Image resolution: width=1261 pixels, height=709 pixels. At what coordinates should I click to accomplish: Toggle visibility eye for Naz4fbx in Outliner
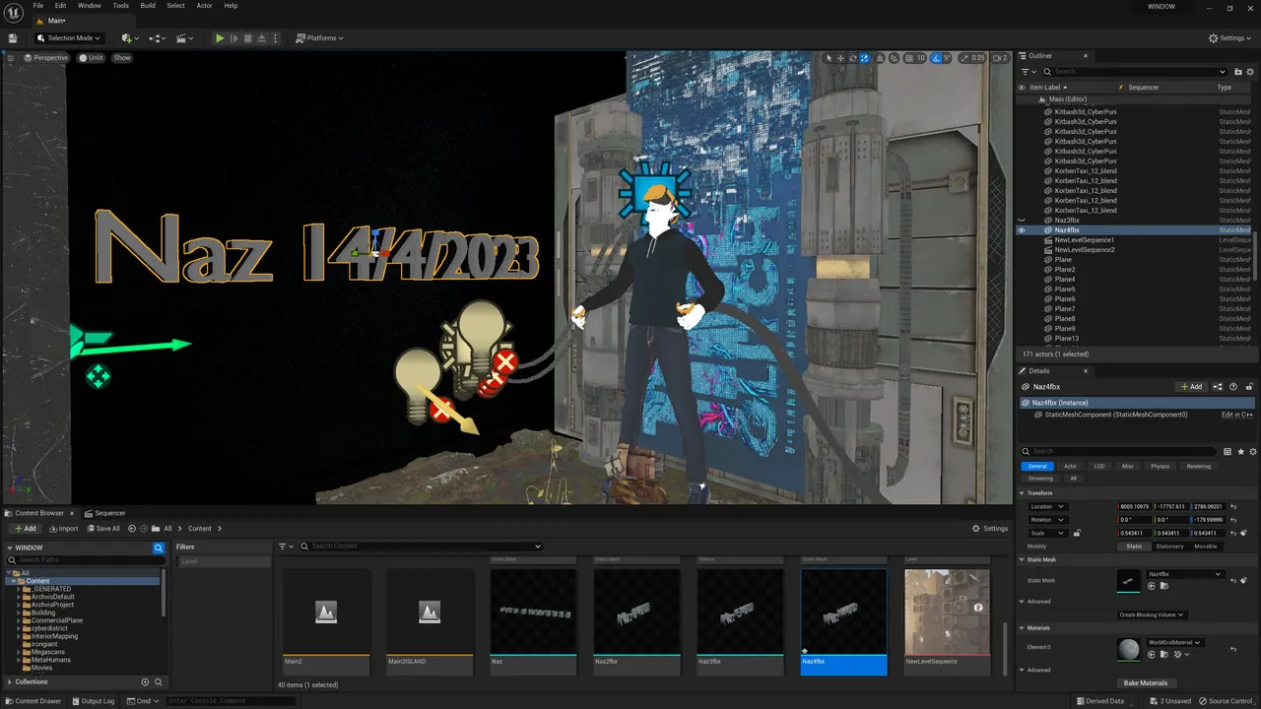(1022, 230)
